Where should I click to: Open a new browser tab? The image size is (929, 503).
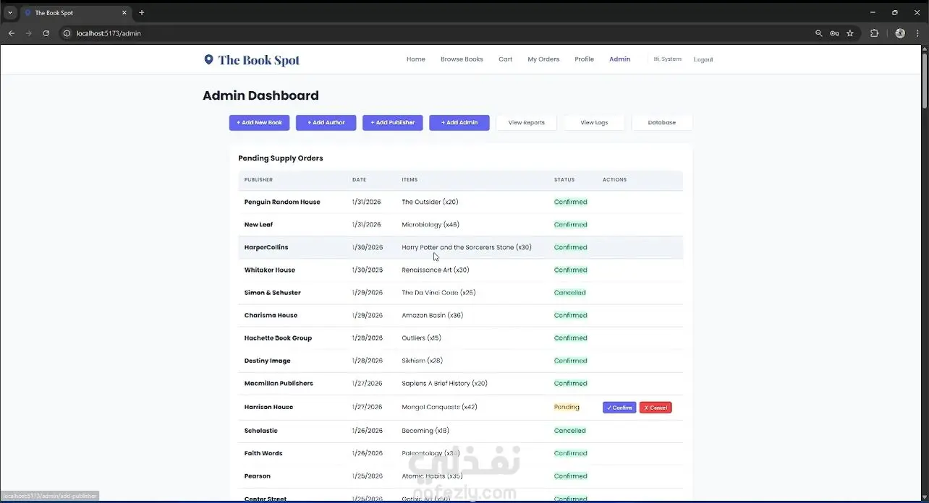[142, 12]
